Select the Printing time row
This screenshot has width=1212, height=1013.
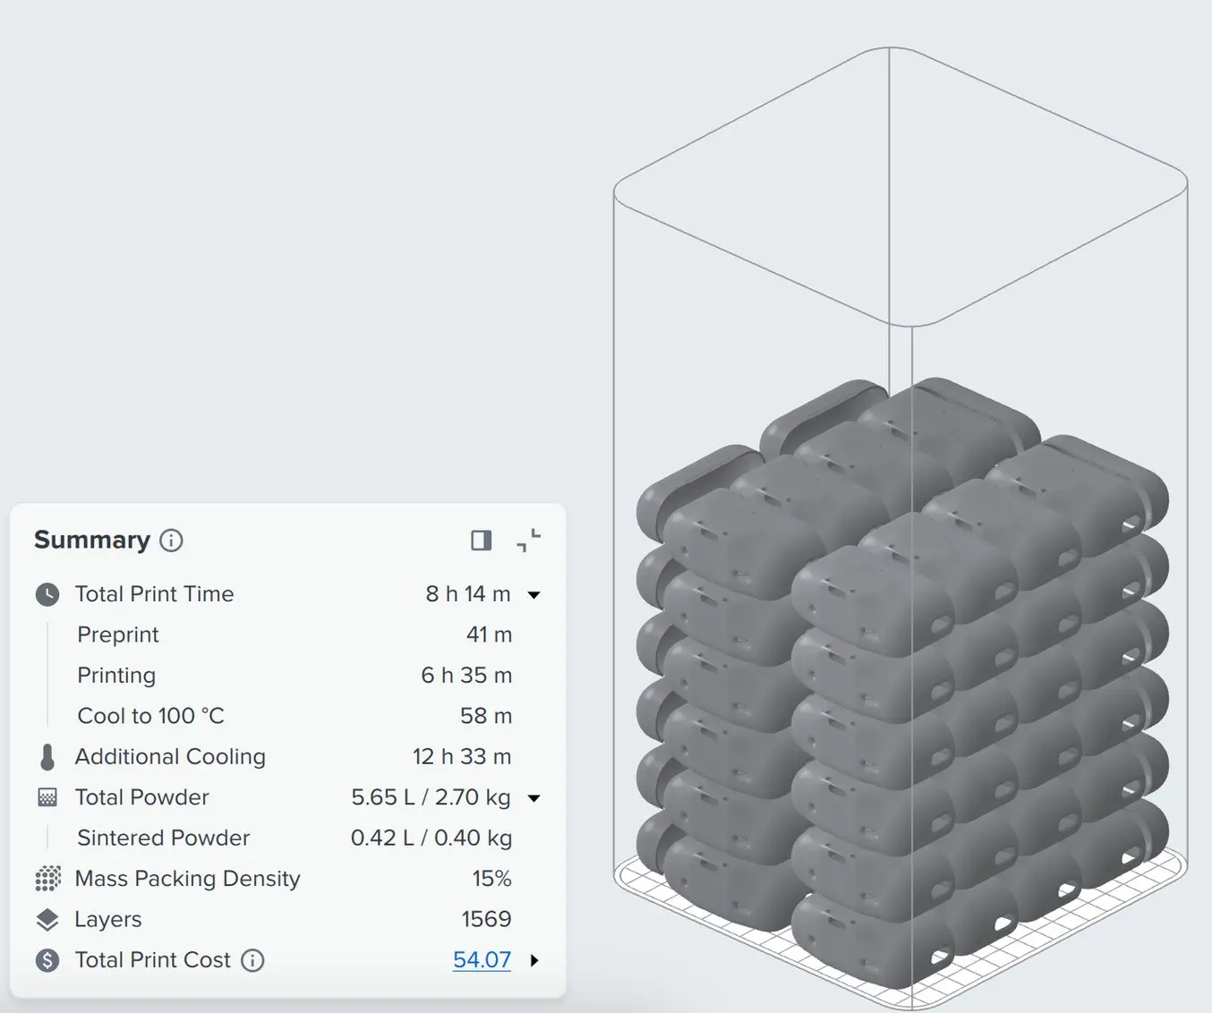pyautogui.click(x=116, y=676)
